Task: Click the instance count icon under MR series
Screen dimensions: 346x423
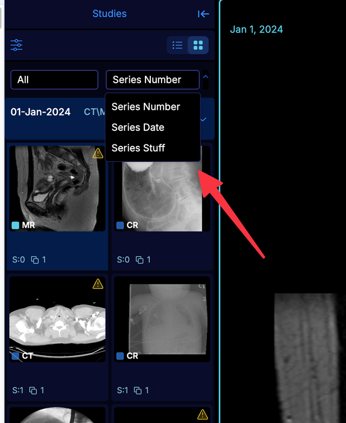Action: click(x=35, y=260)
